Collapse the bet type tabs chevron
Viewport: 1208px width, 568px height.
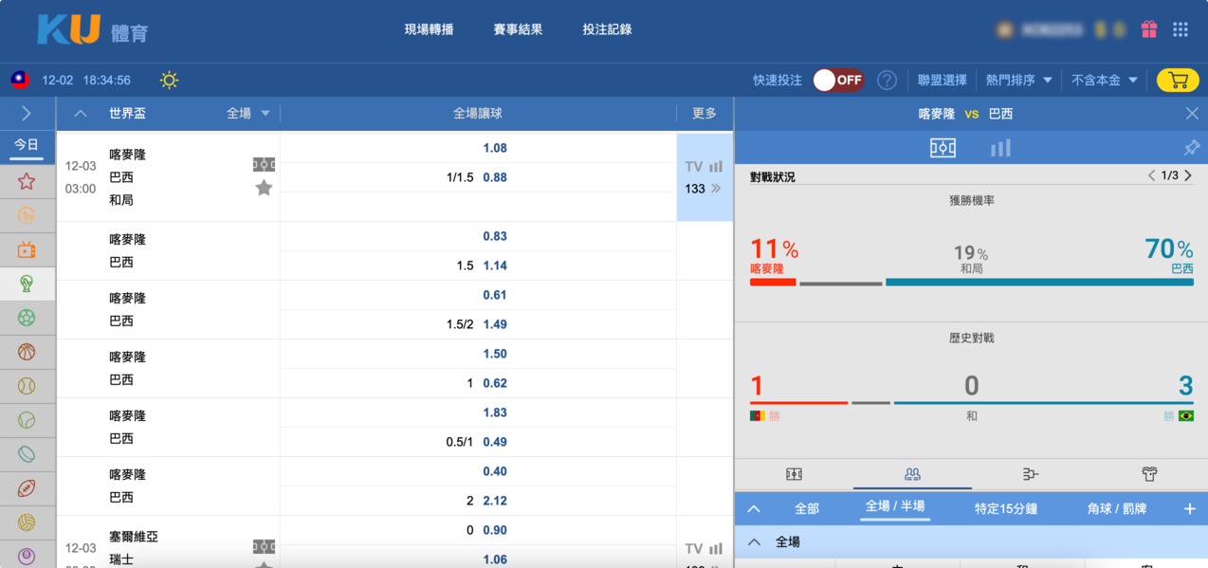tap(754, 509)
